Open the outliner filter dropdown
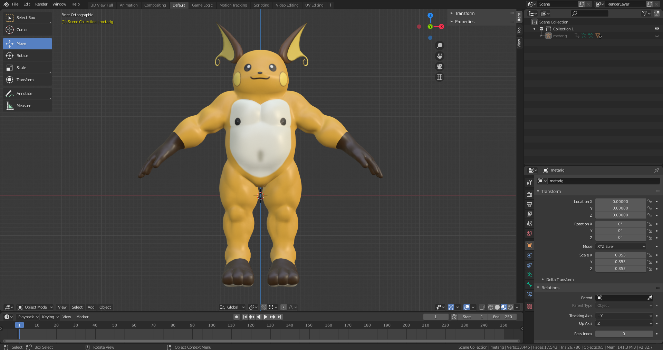This screenshot has height=350, width=663. [646, 13]
